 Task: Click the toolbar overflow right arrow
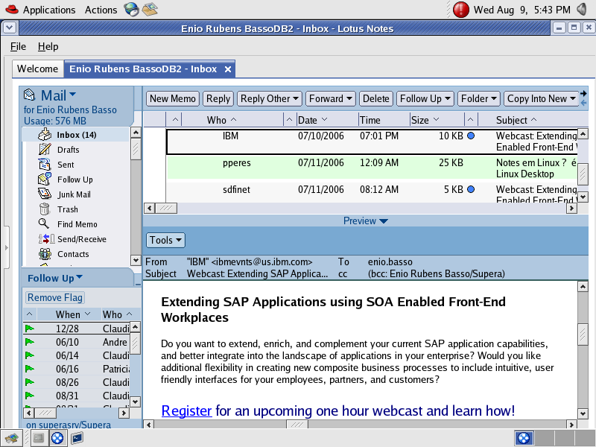(x=583, y=94)
